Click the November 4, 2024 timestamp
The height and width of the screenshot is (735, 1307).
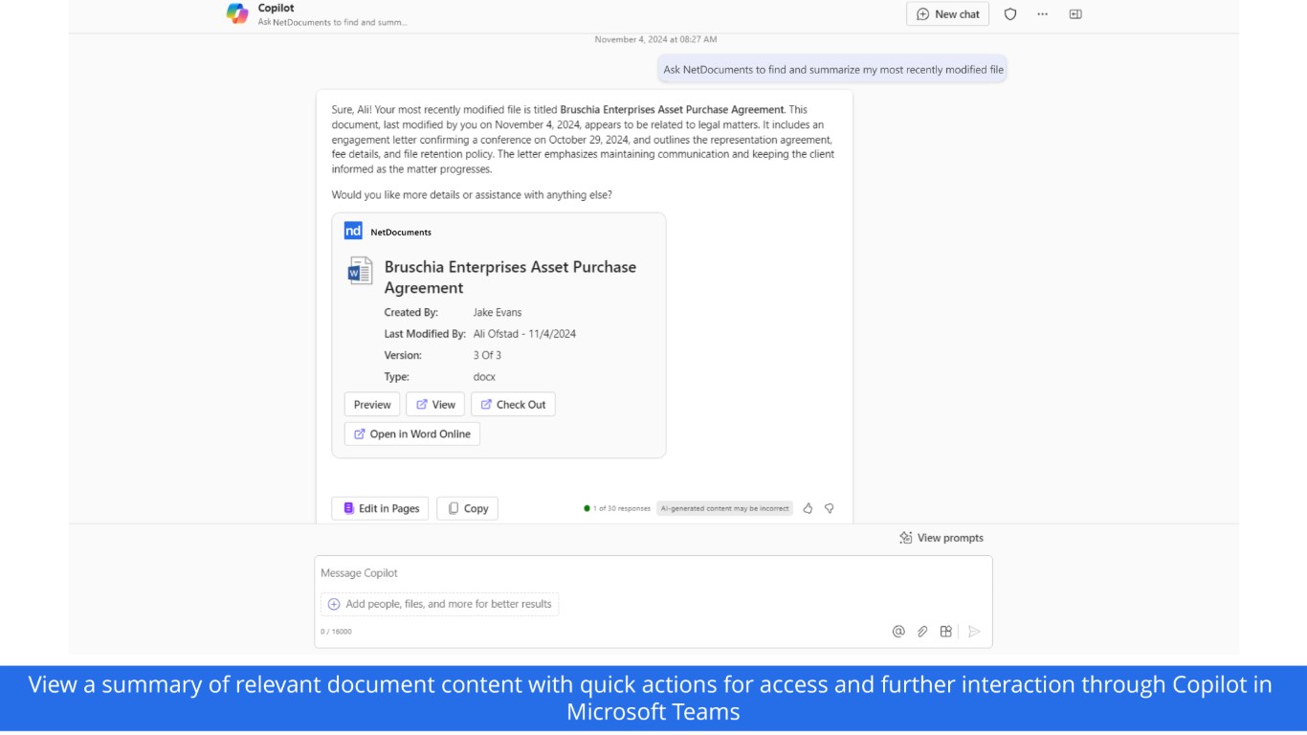pyautogui.click(x=655, y=39)
